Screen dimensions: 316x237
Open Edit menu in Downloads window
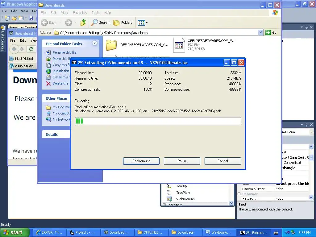pyautogui.click(x=53, y=13)
